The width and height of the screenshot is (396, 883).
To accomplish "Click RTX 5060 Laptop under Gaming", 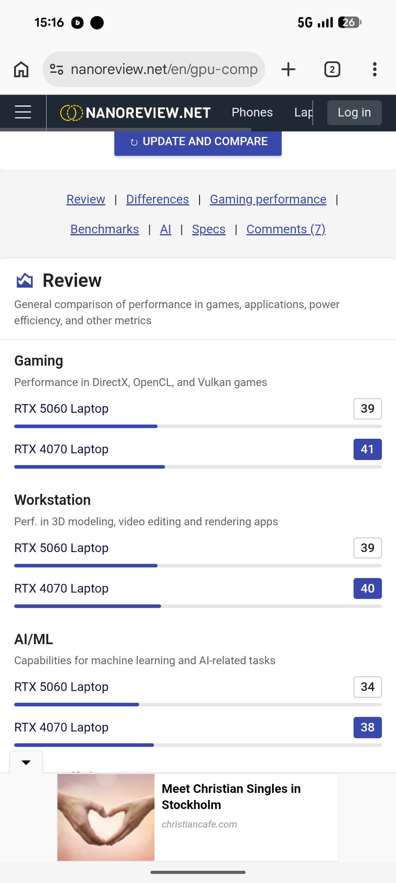I will coord(61,409).
